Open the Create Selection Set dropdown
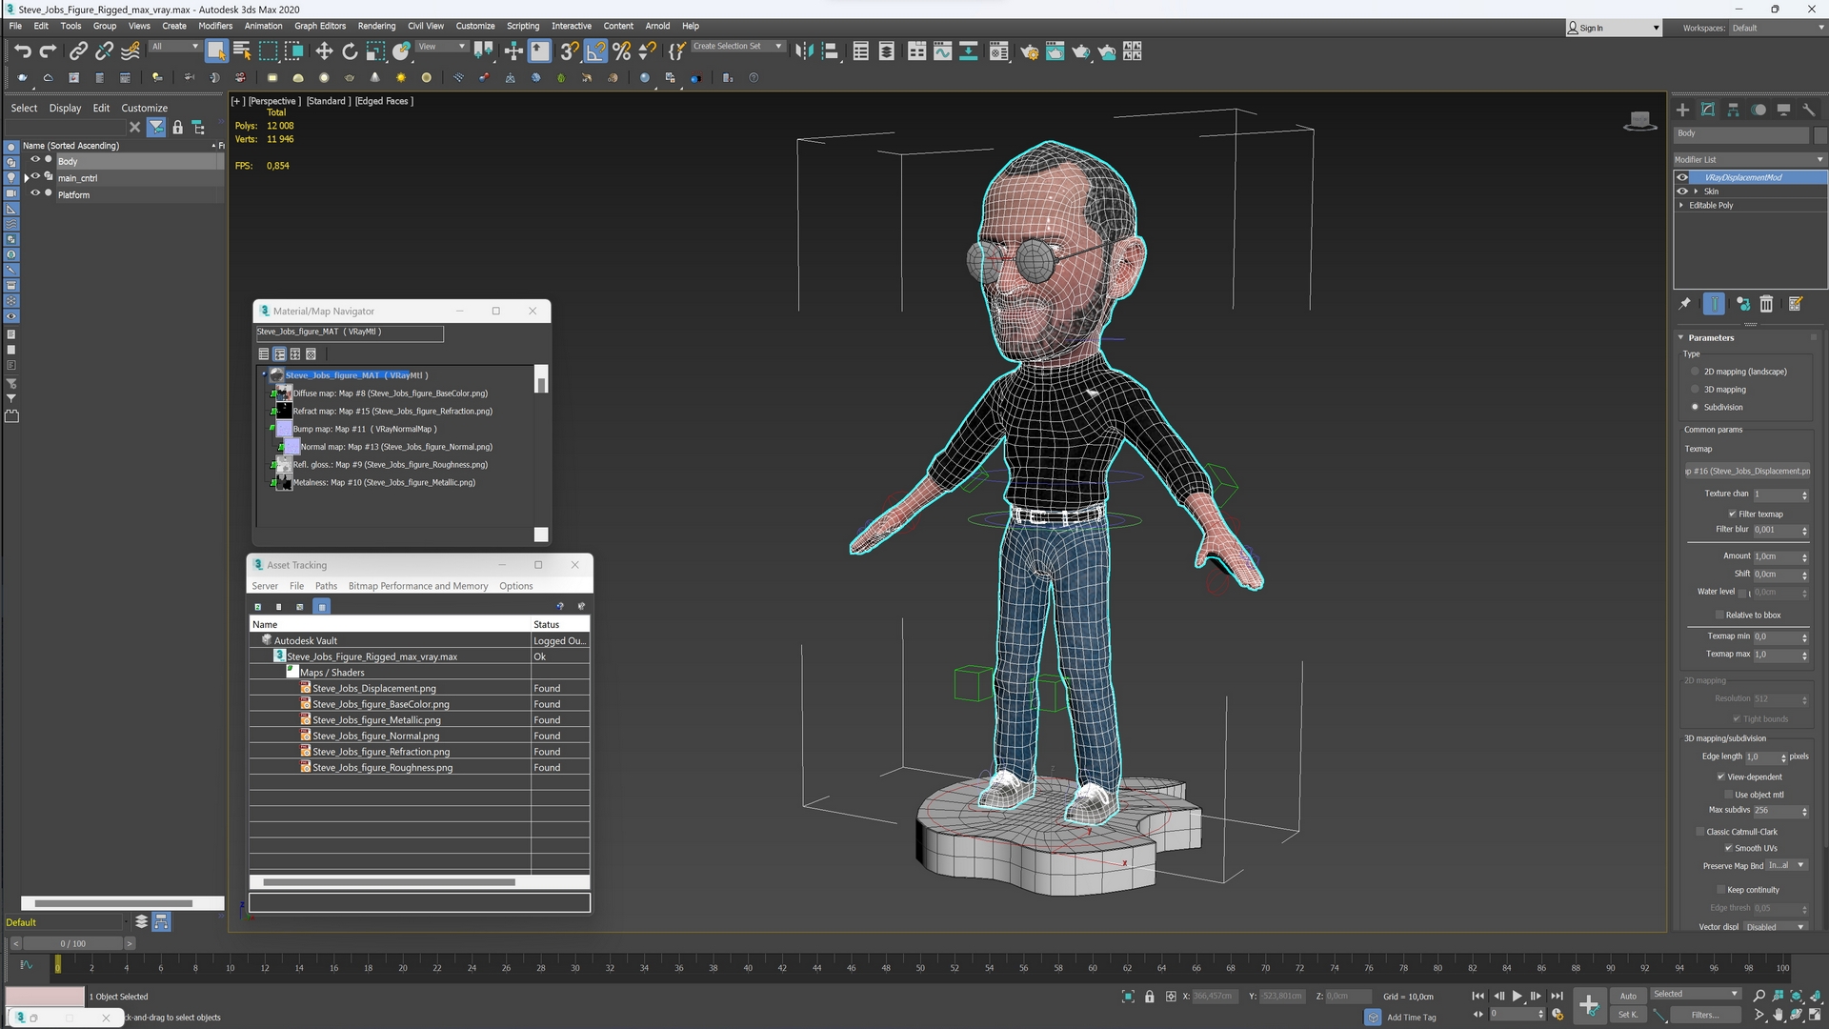Viewport: 1829px width, 1029px height. click(737, 46)
